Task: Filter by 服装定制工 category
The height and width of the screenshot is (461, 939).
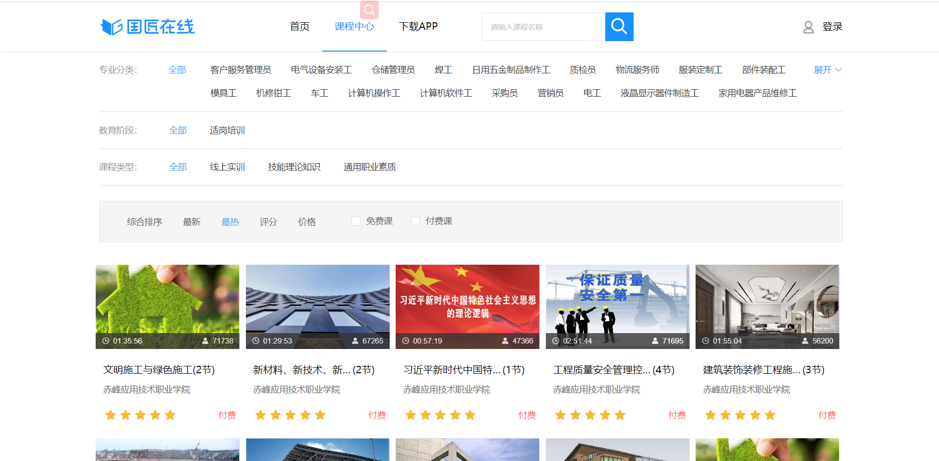Action: 700,70
